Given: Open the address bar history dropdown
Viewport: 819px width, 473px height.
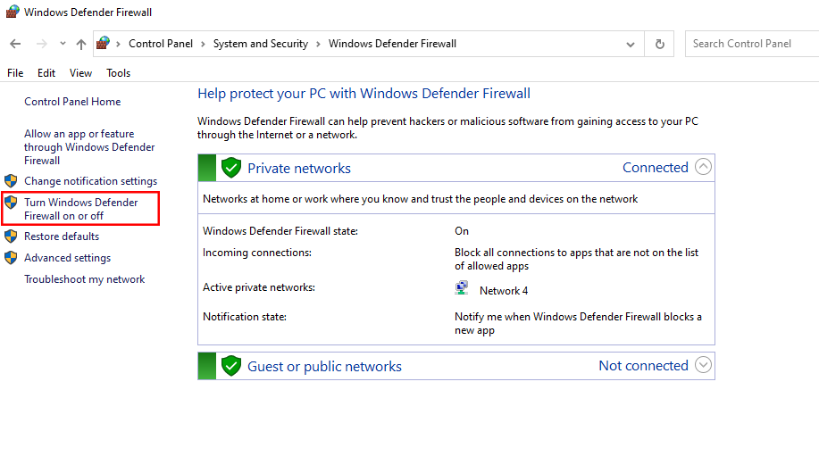Looking at the screenshot, I should [631, 44].
